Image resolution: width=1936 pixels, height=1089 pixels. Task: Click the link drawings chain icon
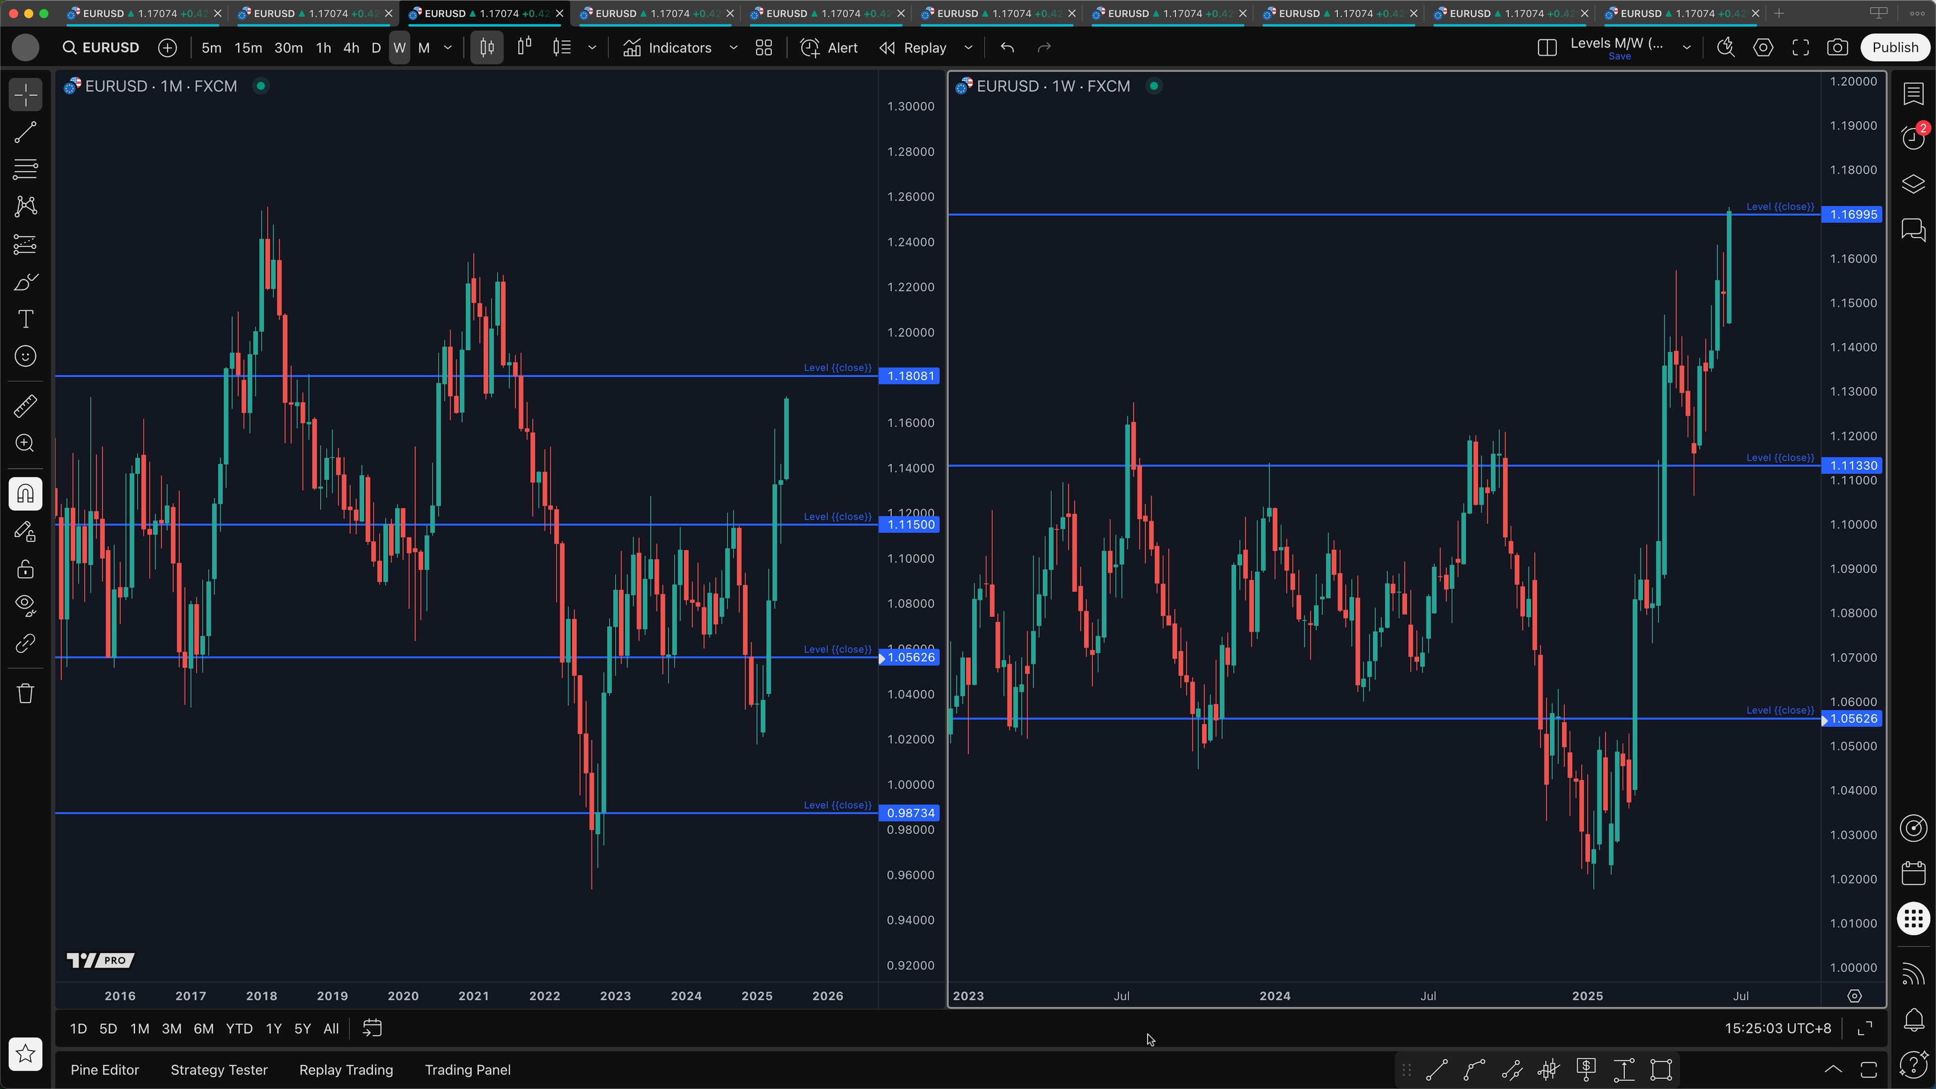click(26, 643)
